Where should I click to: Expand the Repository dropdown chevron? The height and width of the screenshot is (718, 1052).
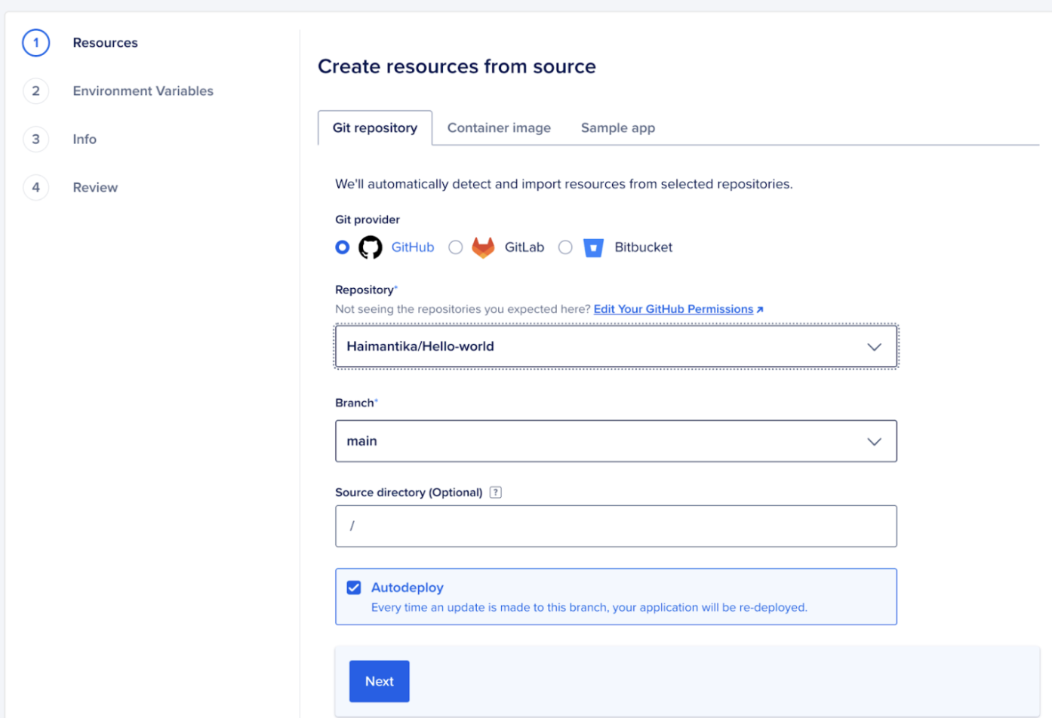tap(874, 347)
